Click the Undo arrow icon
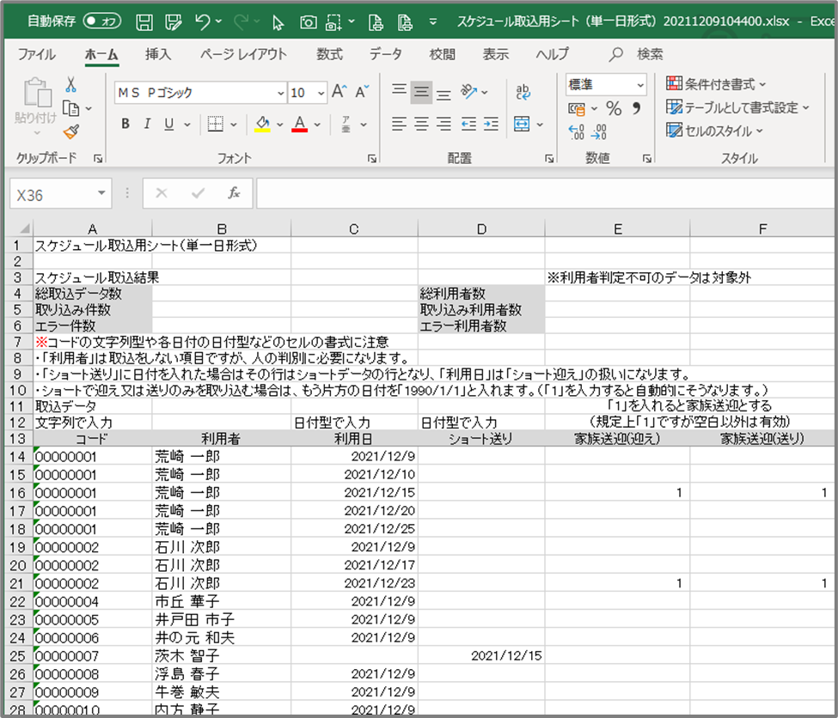The width and height of the screenshot is (838, 718). click(x=203, y=22)
